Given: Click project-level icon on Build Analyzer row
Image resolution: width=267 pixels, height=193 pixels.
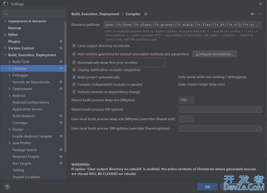Looking at the screenshot, I should 61,116.
